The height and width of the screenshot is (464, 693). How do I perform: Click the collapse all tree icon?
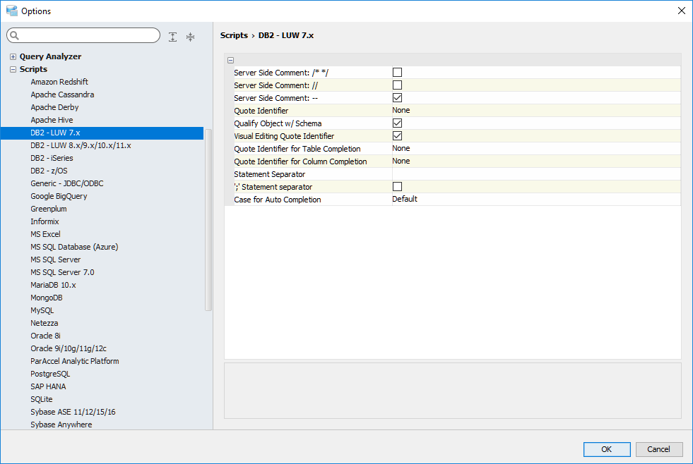click(190, 37)
